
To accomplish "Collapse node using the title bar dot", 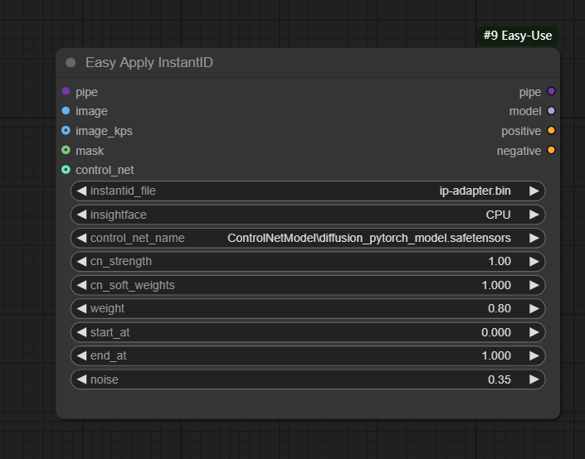I will (x=71, y=63).
